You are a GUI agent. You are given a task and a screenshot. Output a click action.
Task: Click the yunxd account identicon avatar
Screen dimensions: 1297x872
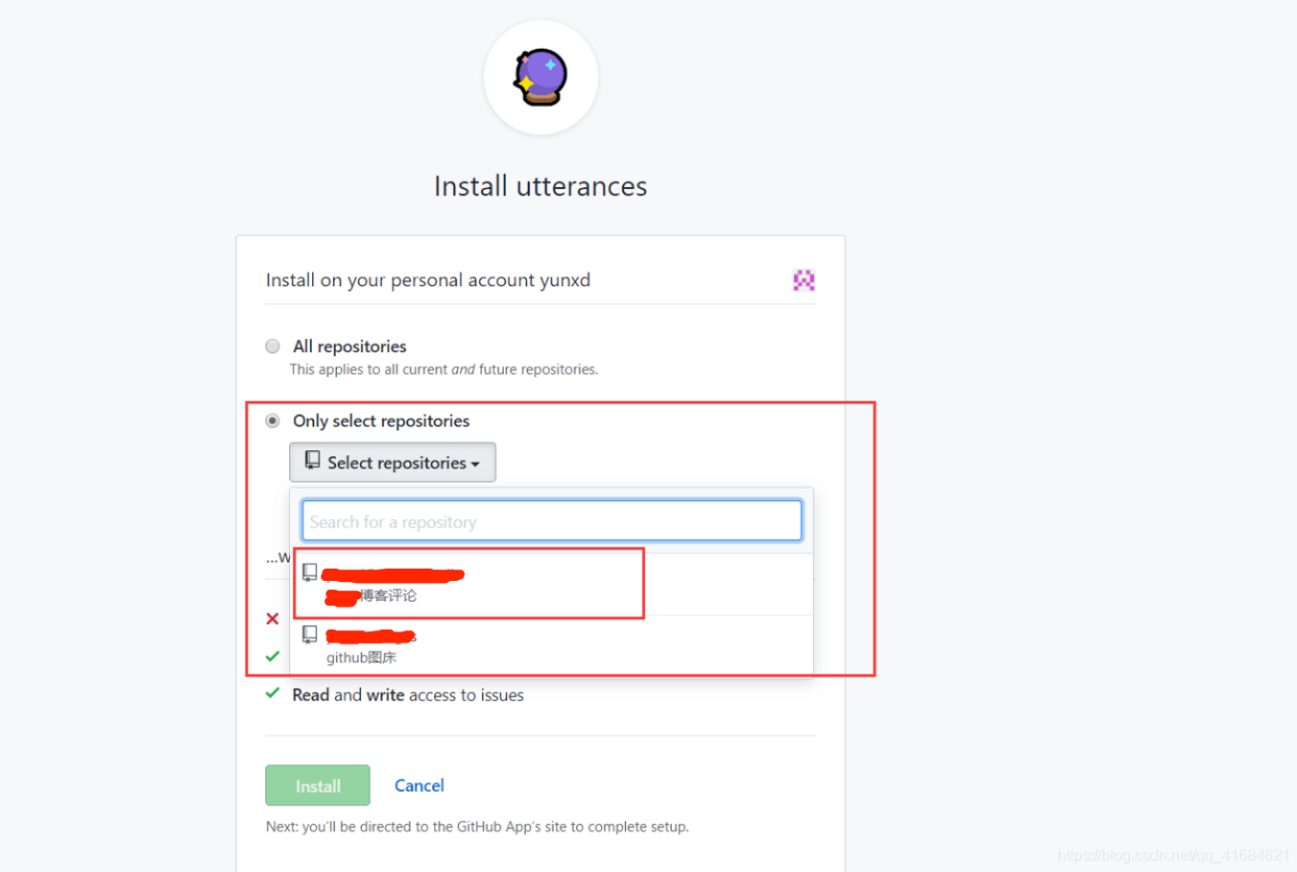click(804, 280)
